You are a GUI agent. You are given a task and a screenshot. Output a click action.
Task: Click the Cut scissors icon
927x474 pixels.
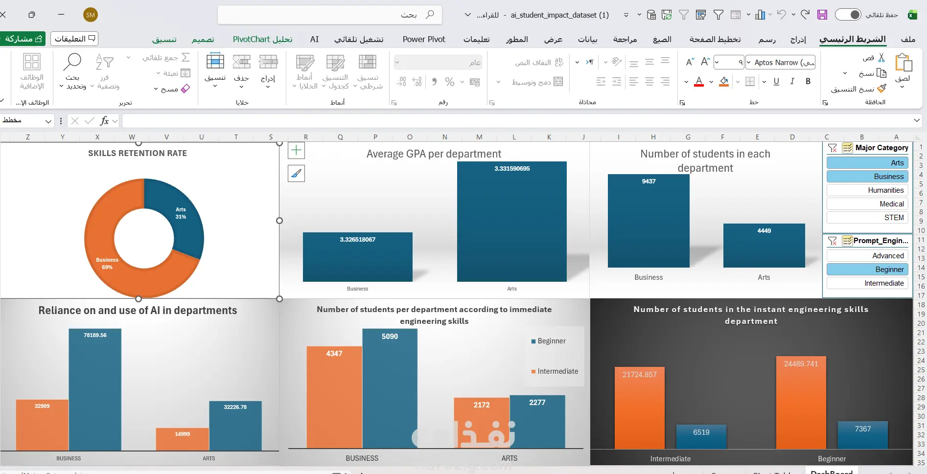(881, 58)
